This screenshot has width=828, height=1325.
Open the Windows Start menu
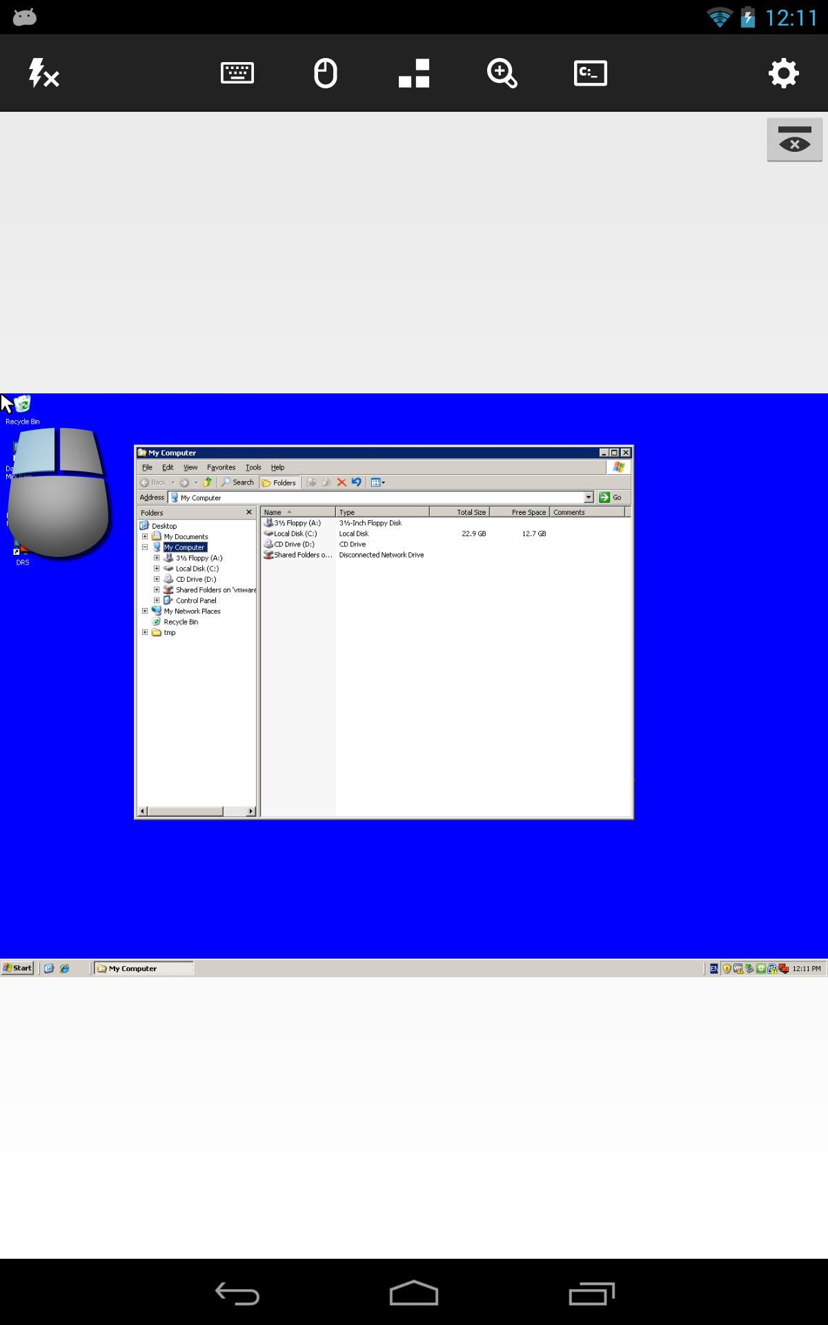(x=17, y=968)
